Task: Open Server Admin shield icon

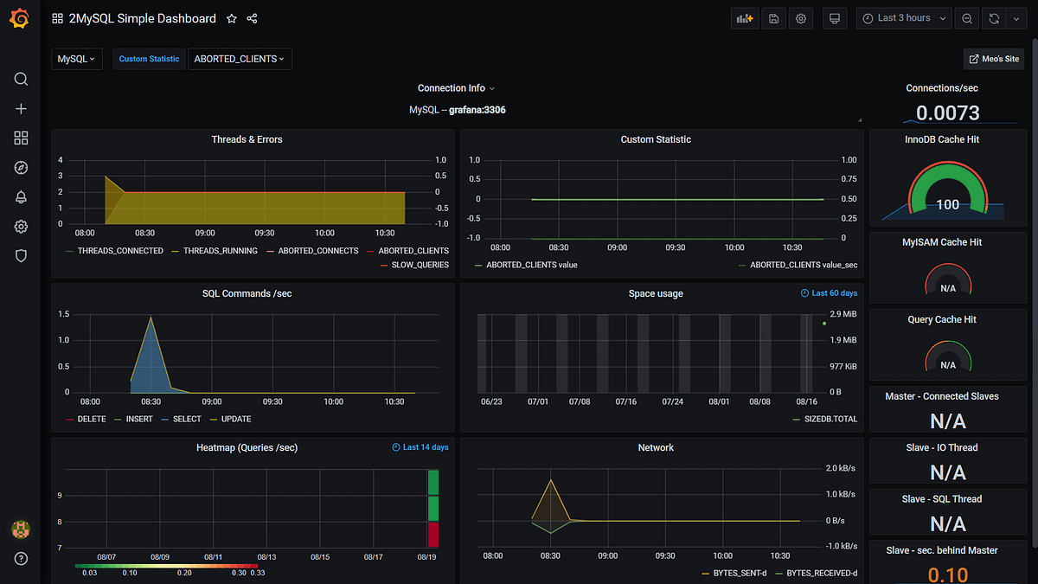Action: 21,255
